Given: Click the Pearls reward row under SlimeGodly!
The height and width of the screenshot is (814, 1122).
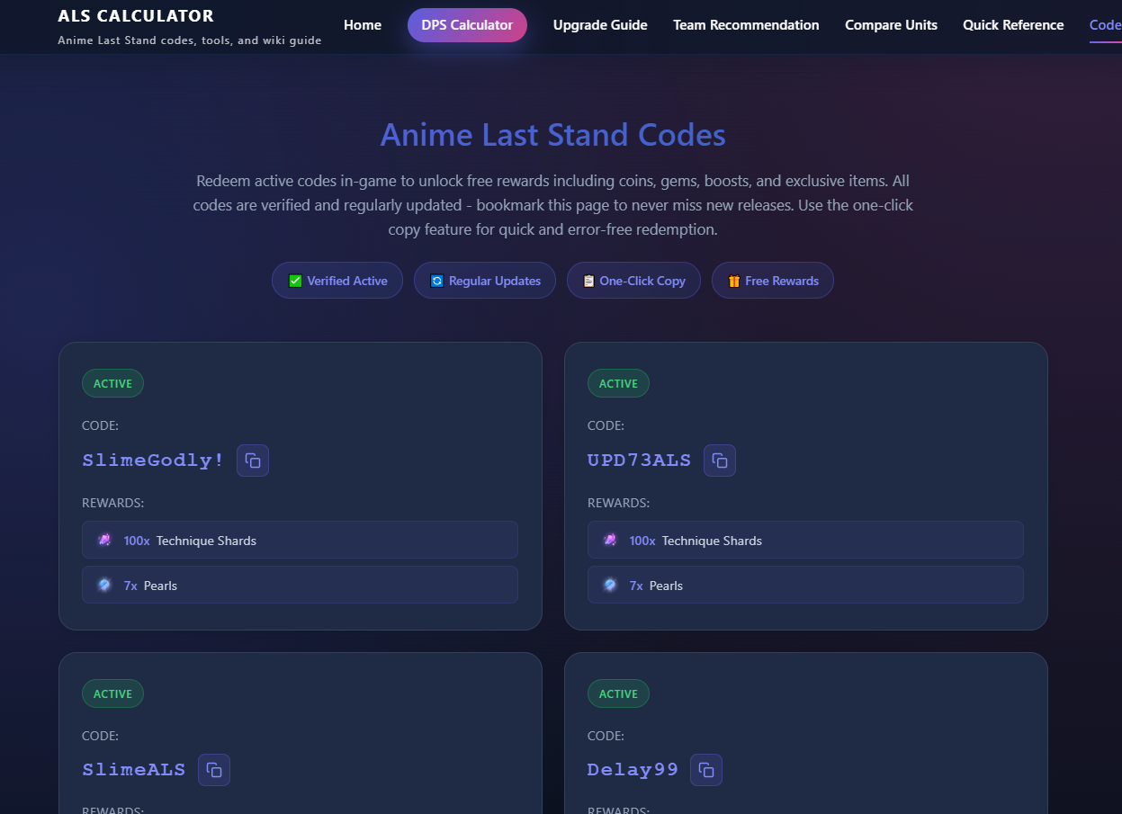Looking at the screenshot, I should pyautogui.click(x=300, y=585).
